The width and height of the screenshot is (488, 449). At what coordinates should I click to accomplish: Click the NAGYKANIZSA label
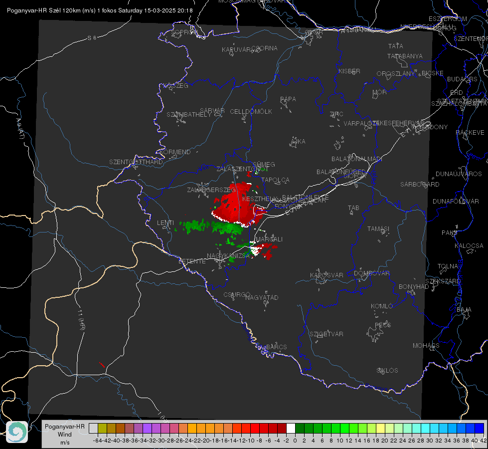228,256
